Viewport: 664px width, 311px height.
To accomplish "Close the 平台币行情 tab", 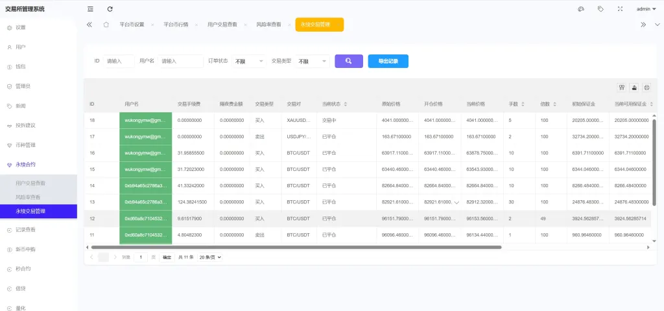I will [196, 25].
